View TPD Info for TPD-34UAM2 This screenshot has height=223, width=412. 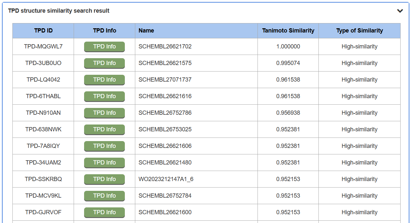(104, 163)
